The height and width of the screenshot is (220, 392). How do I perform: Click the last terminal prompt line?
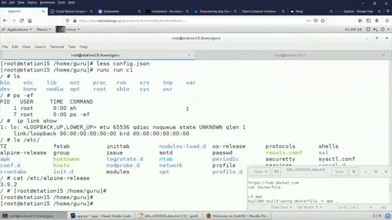[x=47, y=204]
